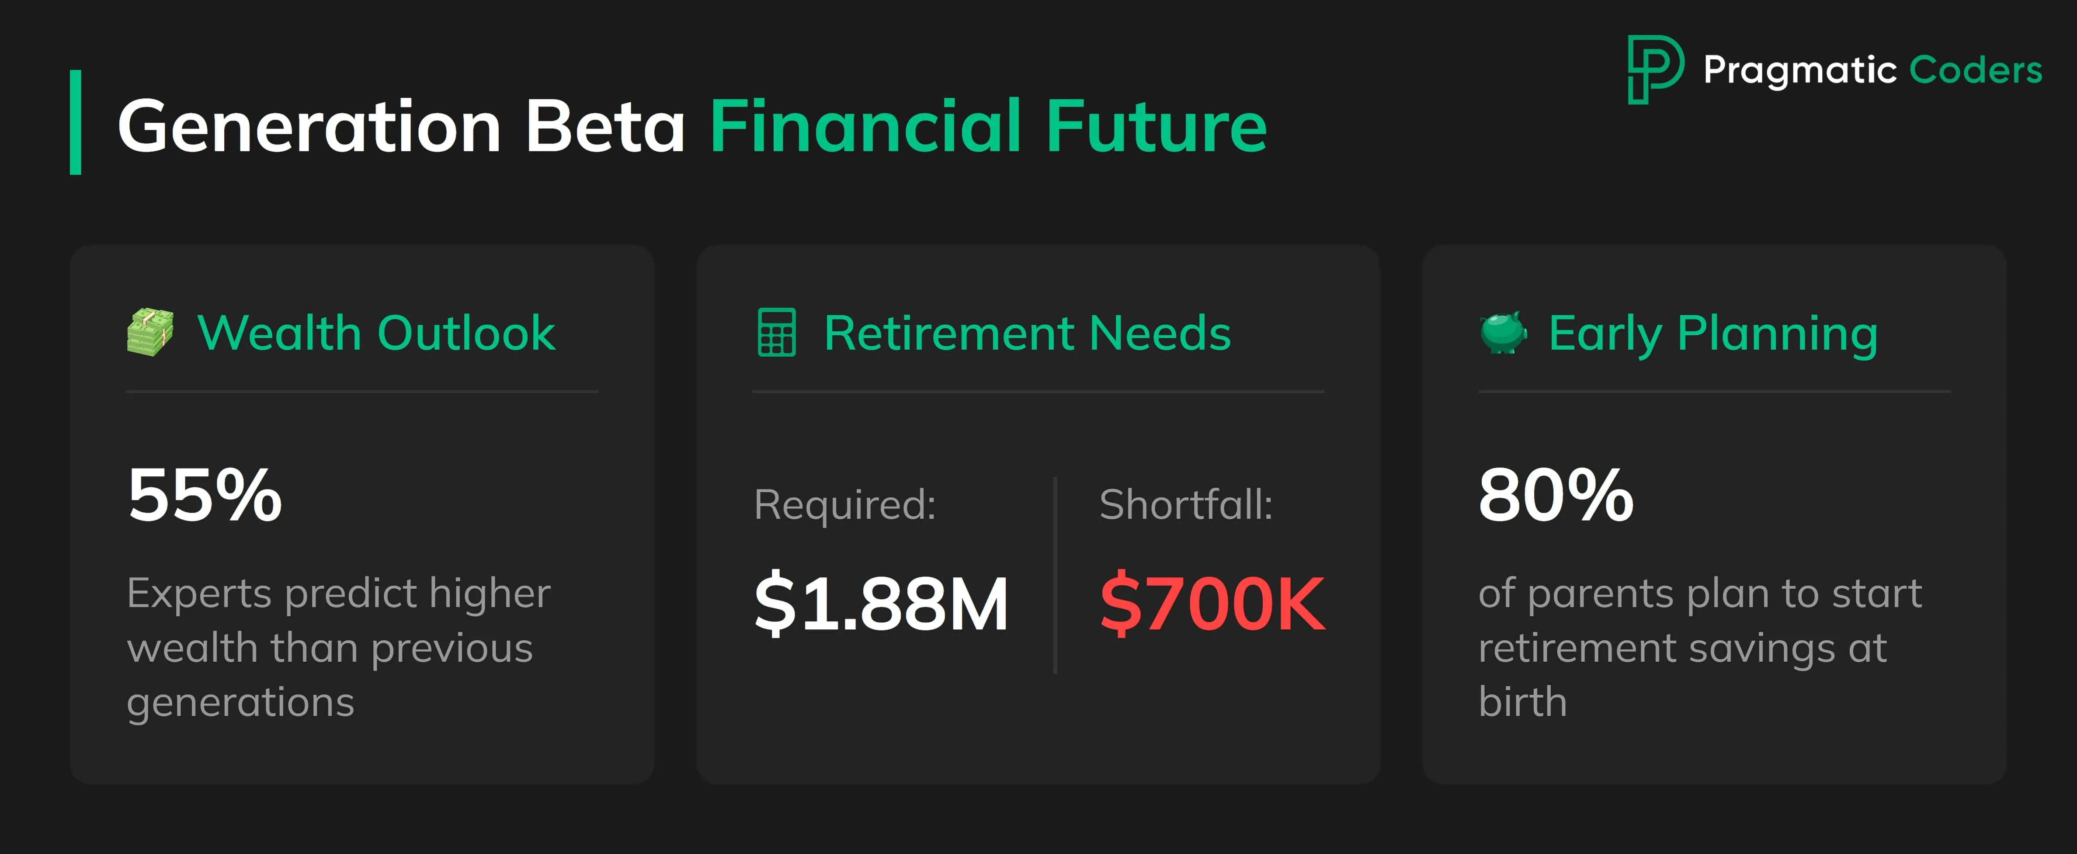Viewport: 2077px width, 854px height.
Task: Select the Pragmatic Coders brand name text
Action: tap(1872, 70)
